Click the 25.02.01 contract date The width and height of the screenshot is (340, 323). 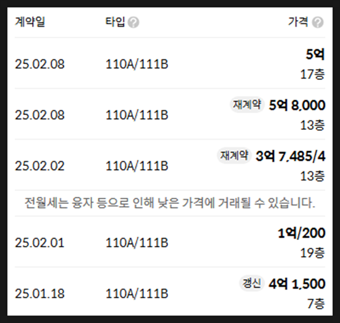pyautogui.click(x=40, y=243)
